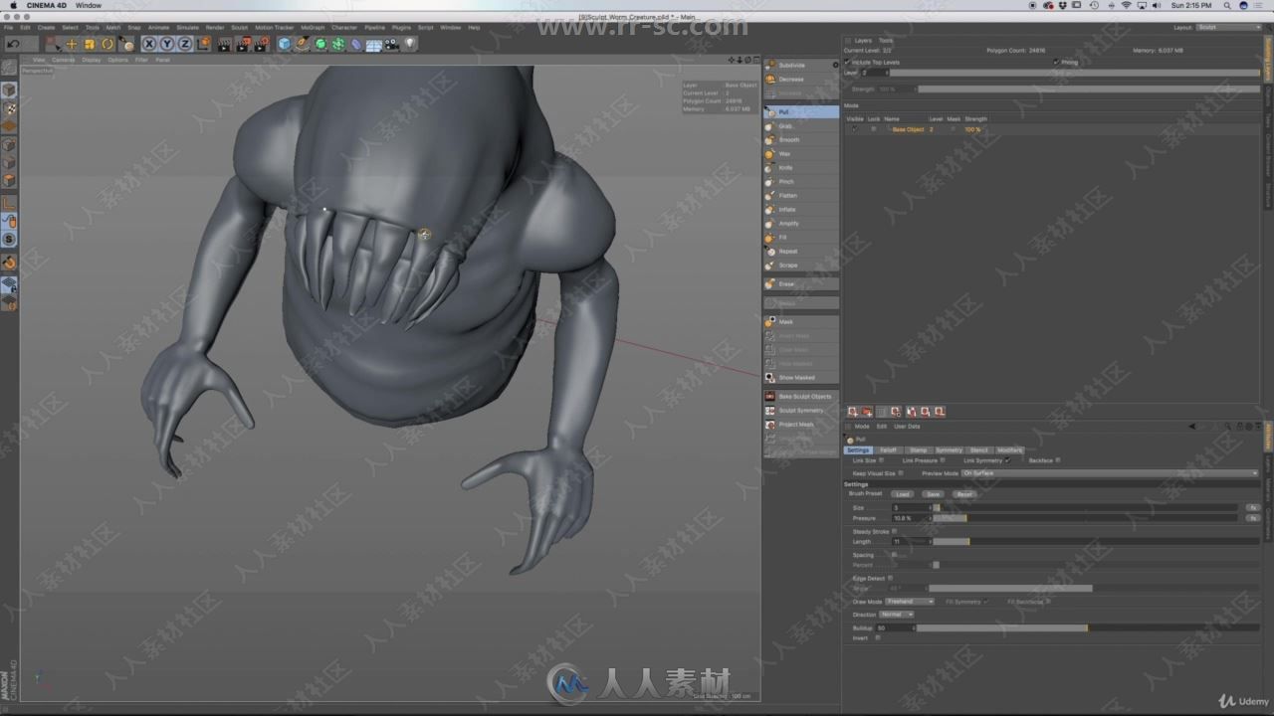Viewport: 1274px width, 716px height.
Task: Select the Grab sculpt brush
Action: 801,126
